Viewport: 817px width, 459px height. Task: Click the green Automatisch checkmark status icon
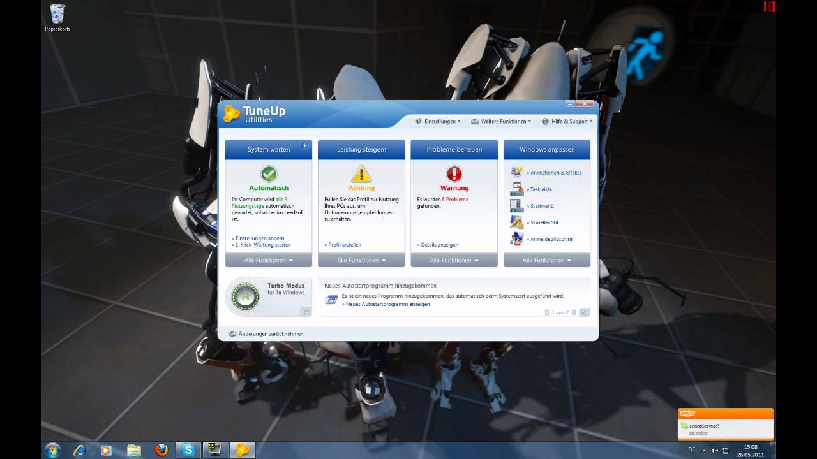tap(269, 174)
